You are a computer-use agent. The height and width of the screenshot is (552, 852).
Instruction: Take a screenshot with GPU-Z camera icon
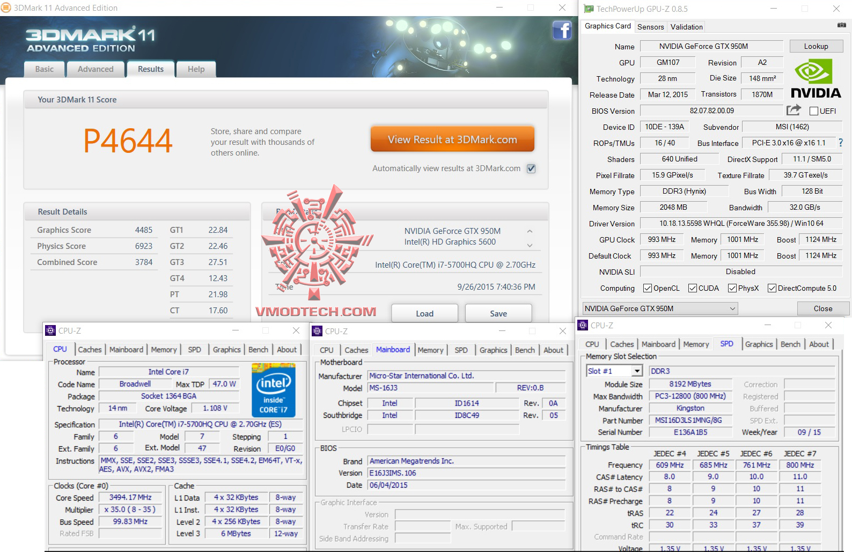(x=841, y=25)
